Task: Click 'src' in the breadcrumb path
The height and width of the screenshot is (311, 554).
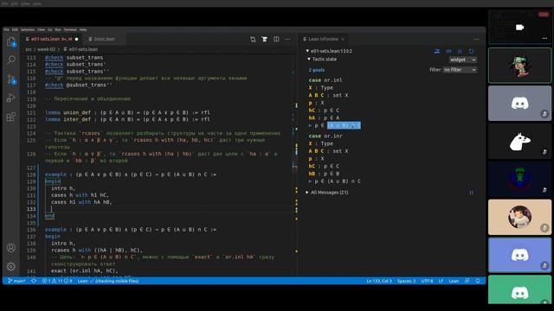Action: (29, 49)
